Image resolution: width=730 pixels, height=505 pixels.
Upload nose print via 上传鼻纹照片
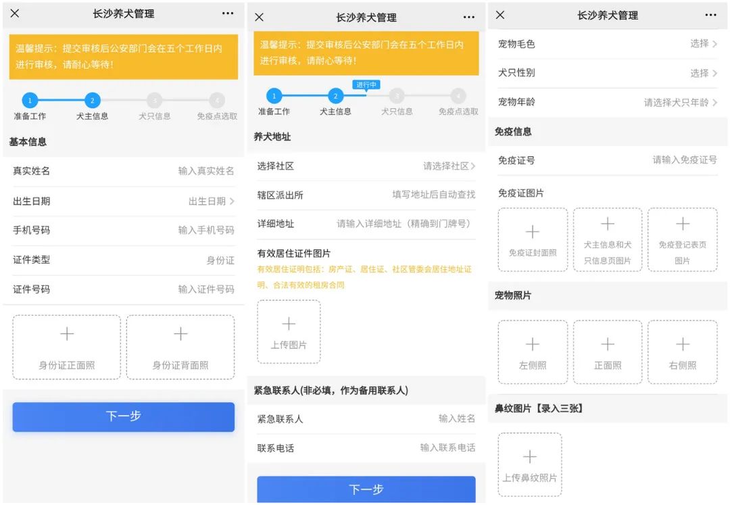(530, 464)
